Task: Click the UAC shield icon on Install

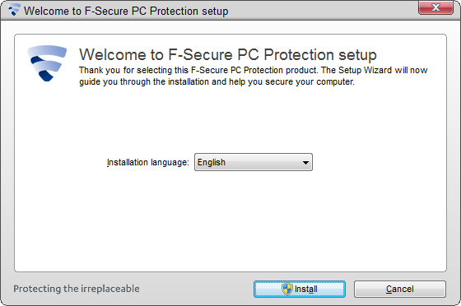Action: pyautogui.click(x=287, y=289)
